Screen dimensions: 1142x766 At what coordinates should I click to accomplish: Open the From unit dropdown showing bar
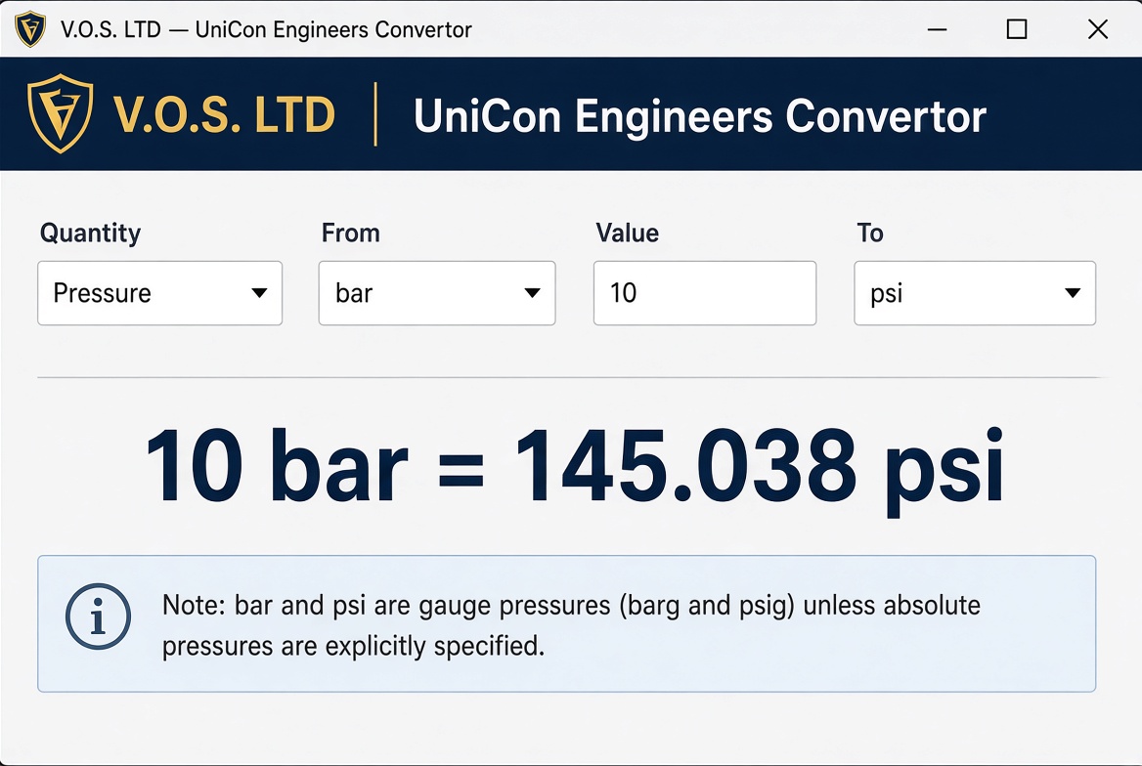pyautogui.click(x=437, y=293)
